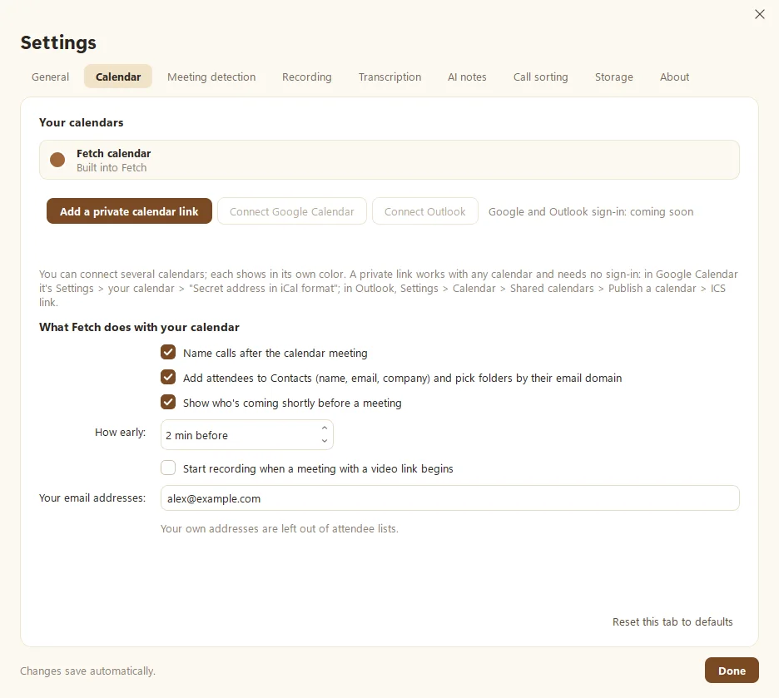Open the How early dropdown
779x698 pixels.
tap(247, 435)
